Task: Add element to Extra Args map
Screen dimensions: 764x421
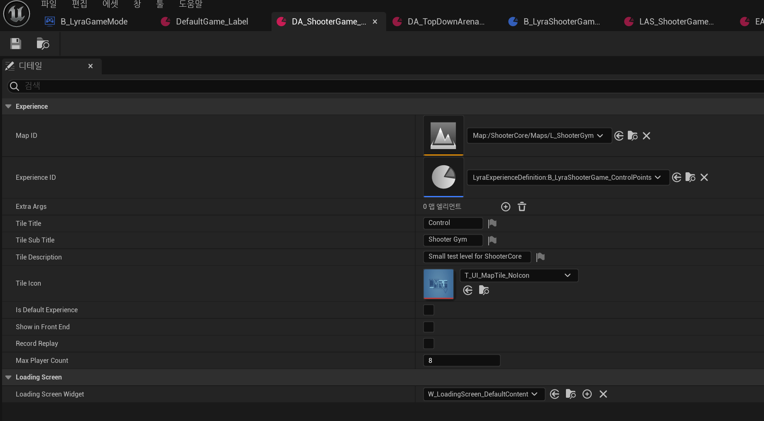Action: (x=506, y=207)
